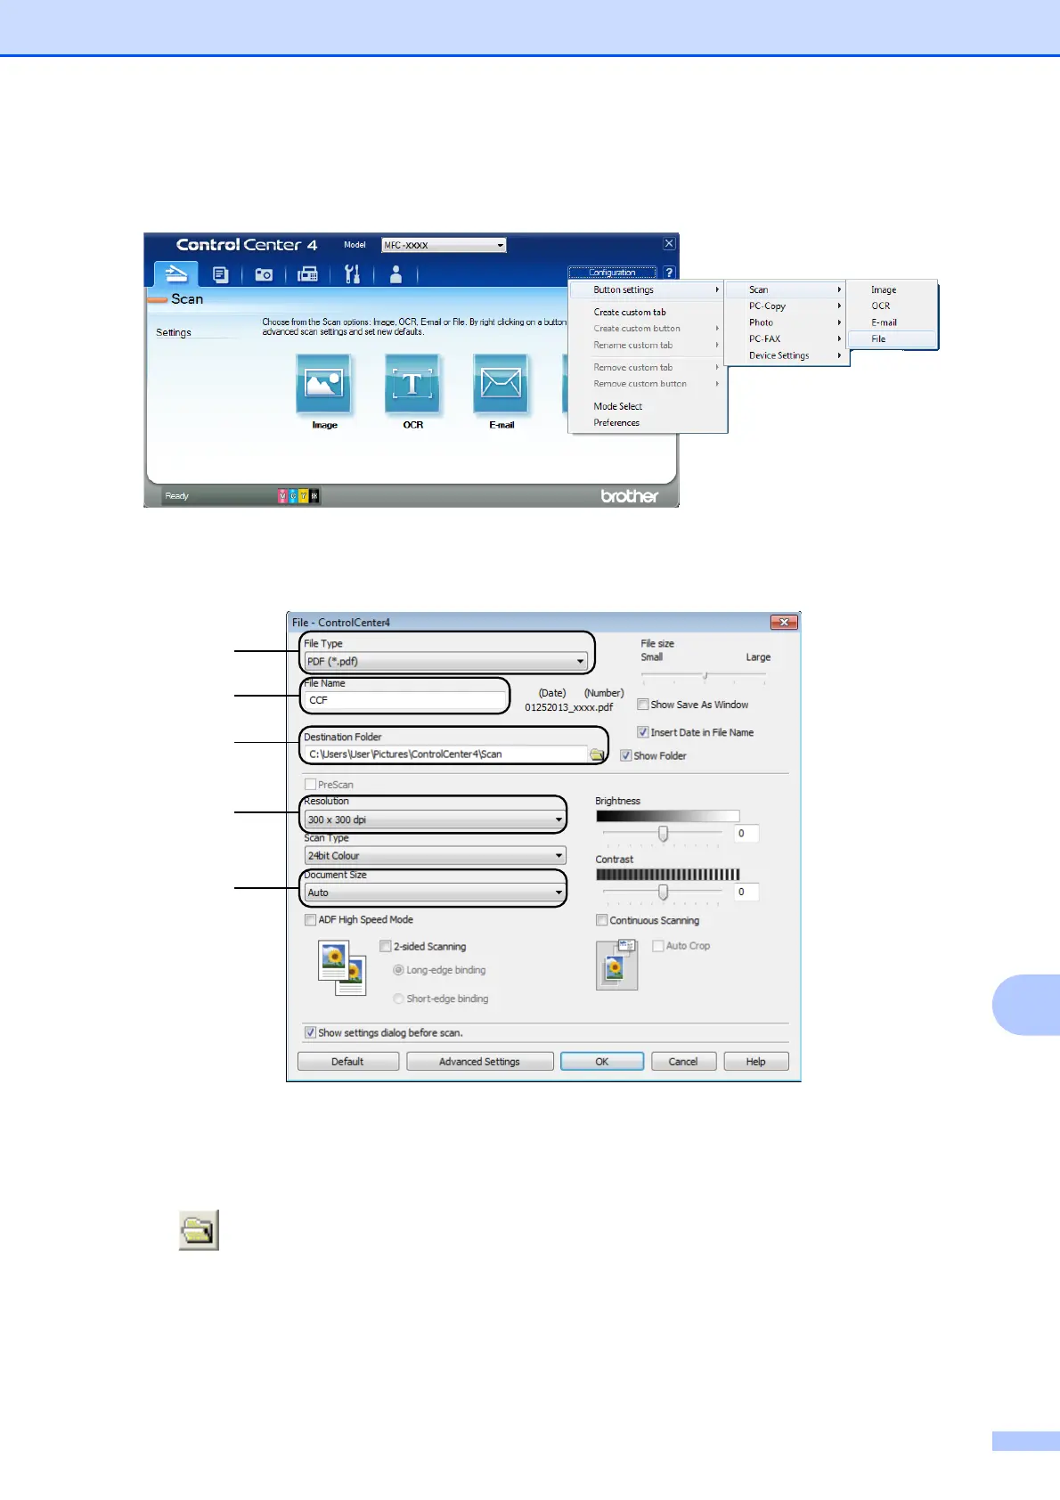Open the Model selection dropdown

coord(444,245)
